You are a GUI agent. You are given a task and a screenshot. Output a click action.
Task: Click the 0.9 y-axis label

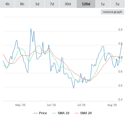point(120,30)
